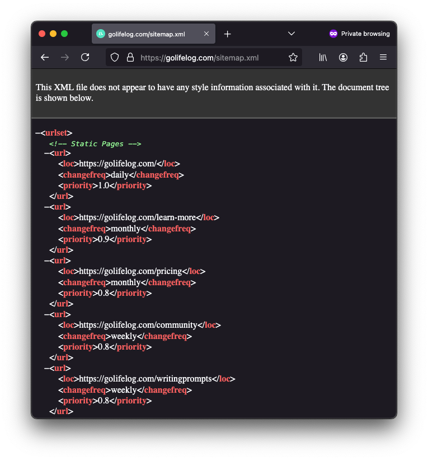
Task: Reload the sitemap page
Action: 85,57
